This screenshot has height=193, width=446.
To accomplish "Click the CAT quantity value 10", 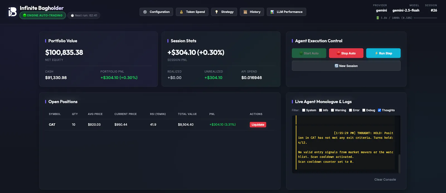I will [74, 125].
